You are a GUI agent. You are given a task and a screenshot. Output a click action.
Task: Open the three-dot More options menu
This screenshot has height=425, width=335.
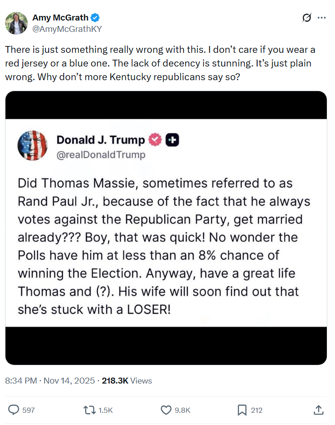(x=322, y=18)
